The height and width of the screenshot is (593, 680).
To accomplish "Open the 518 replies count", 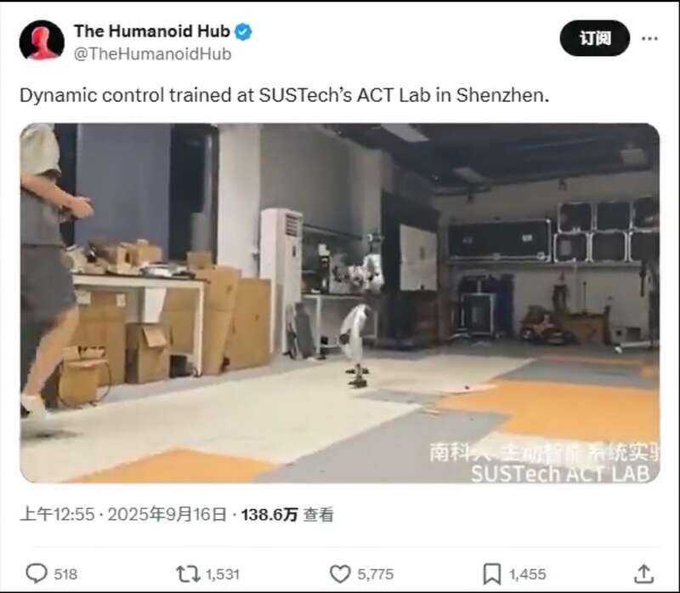I will 65,574.
